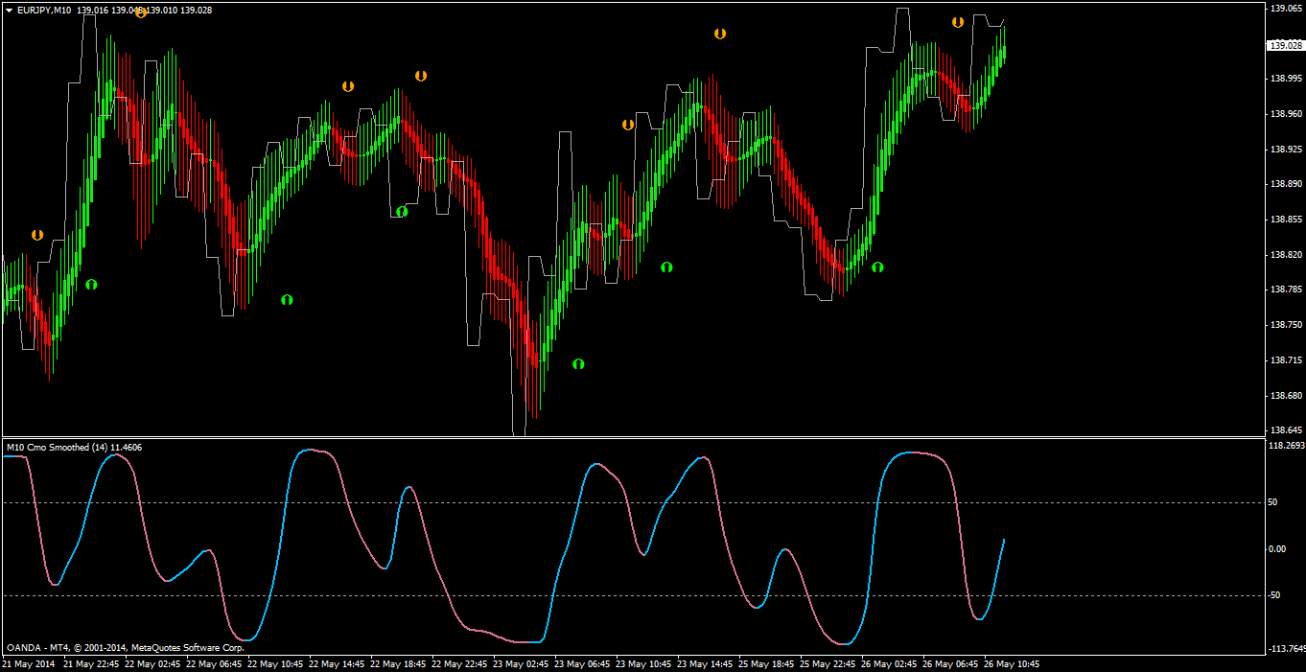The height and width of the screenshot is (672, 1306).
Task: Click the 138.890 level on the price axis
Action: click(x=1285, y=184)
